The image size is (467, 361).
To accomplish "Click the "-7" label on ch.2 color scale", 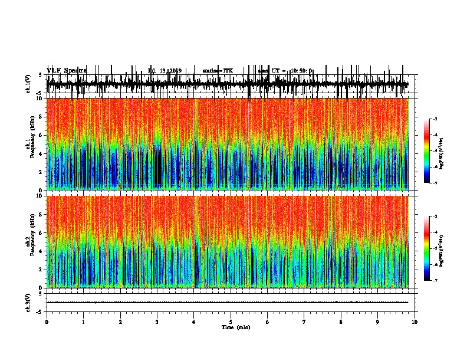I will coord(435,280).
